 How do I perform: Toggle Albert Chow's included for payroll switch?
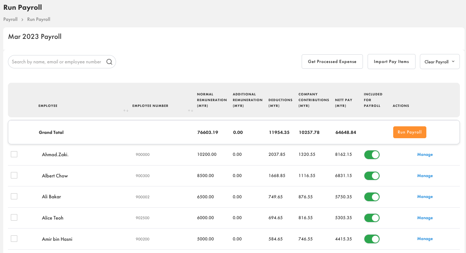coord(372,176)
